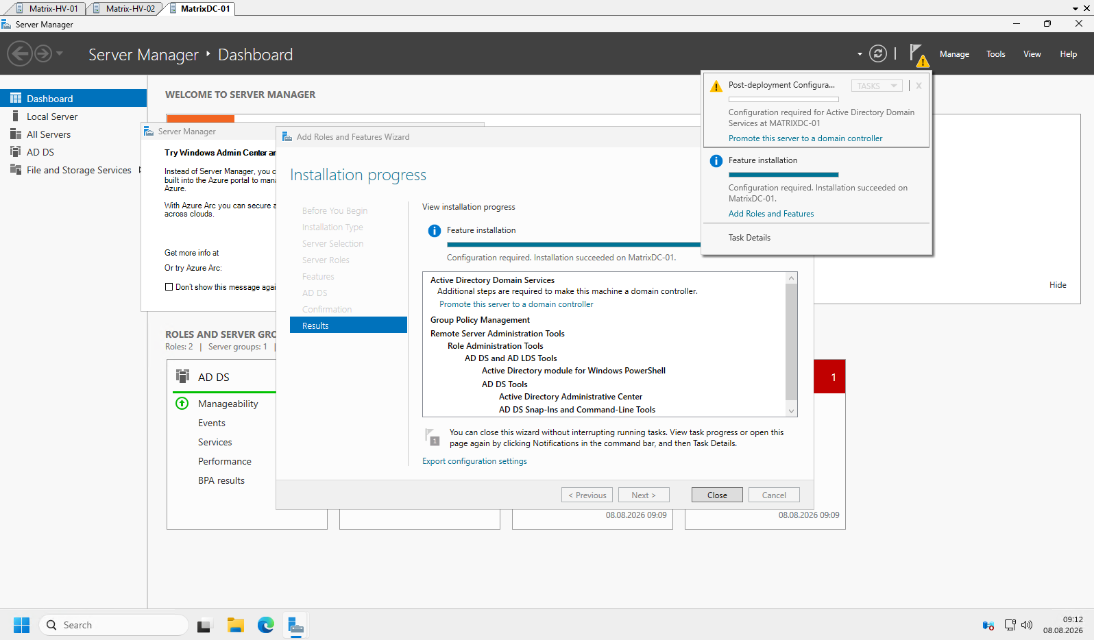The height and width of the screenshot is (640, 1094).
Task: Check Don't show this message again checkbox
Action: point(169,287)
